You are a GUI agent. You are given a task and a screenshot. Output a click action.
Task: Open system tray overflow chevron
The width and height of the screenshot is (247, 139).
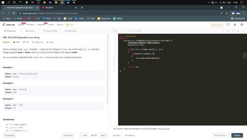click(x=208, y=2)
